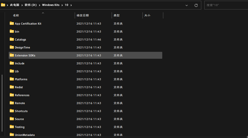Click the Catalogs folder icon
248x138 pixels.
point(12,39)
